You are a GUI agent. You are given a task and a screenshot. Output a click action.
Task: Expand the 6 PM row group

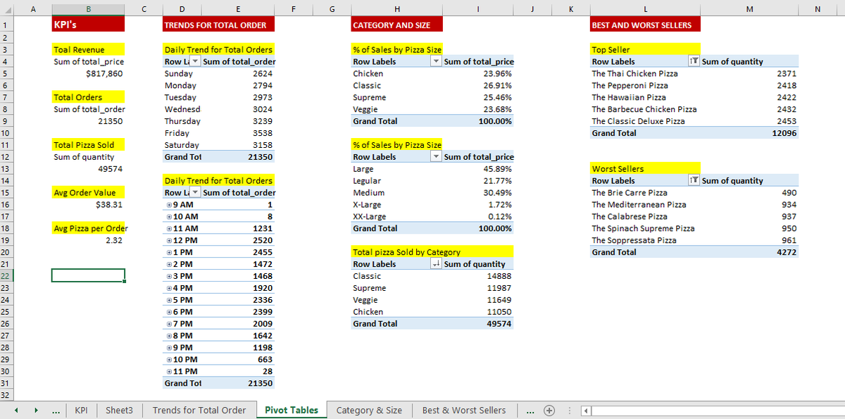pos(168,312)
